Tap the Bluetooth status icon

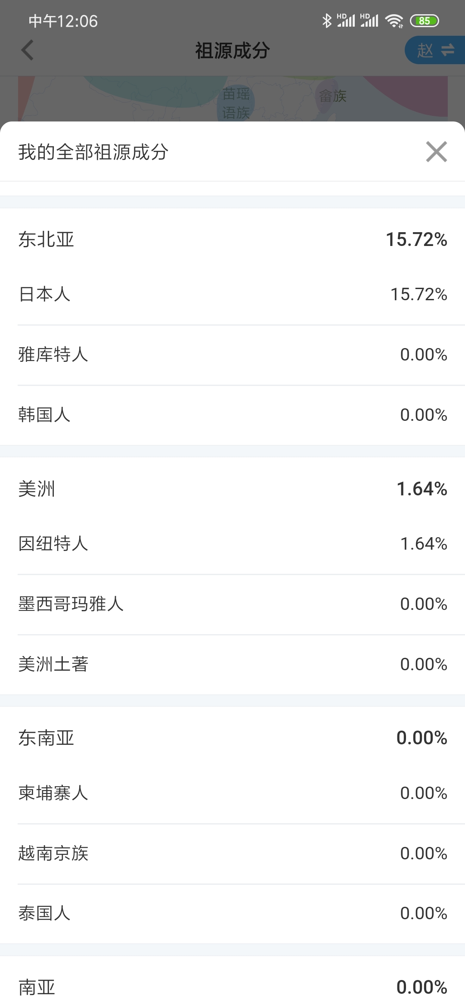(327, 21)
